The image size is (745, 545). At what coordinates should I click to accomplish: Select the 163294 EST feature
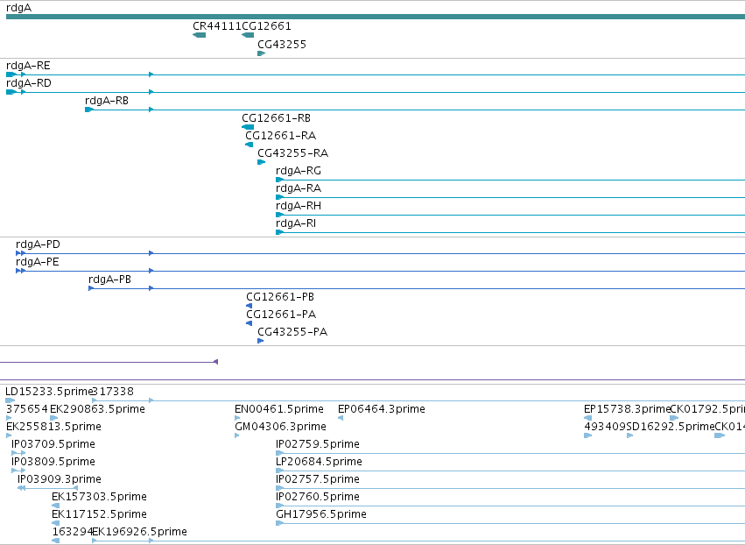tap(55, 541)
